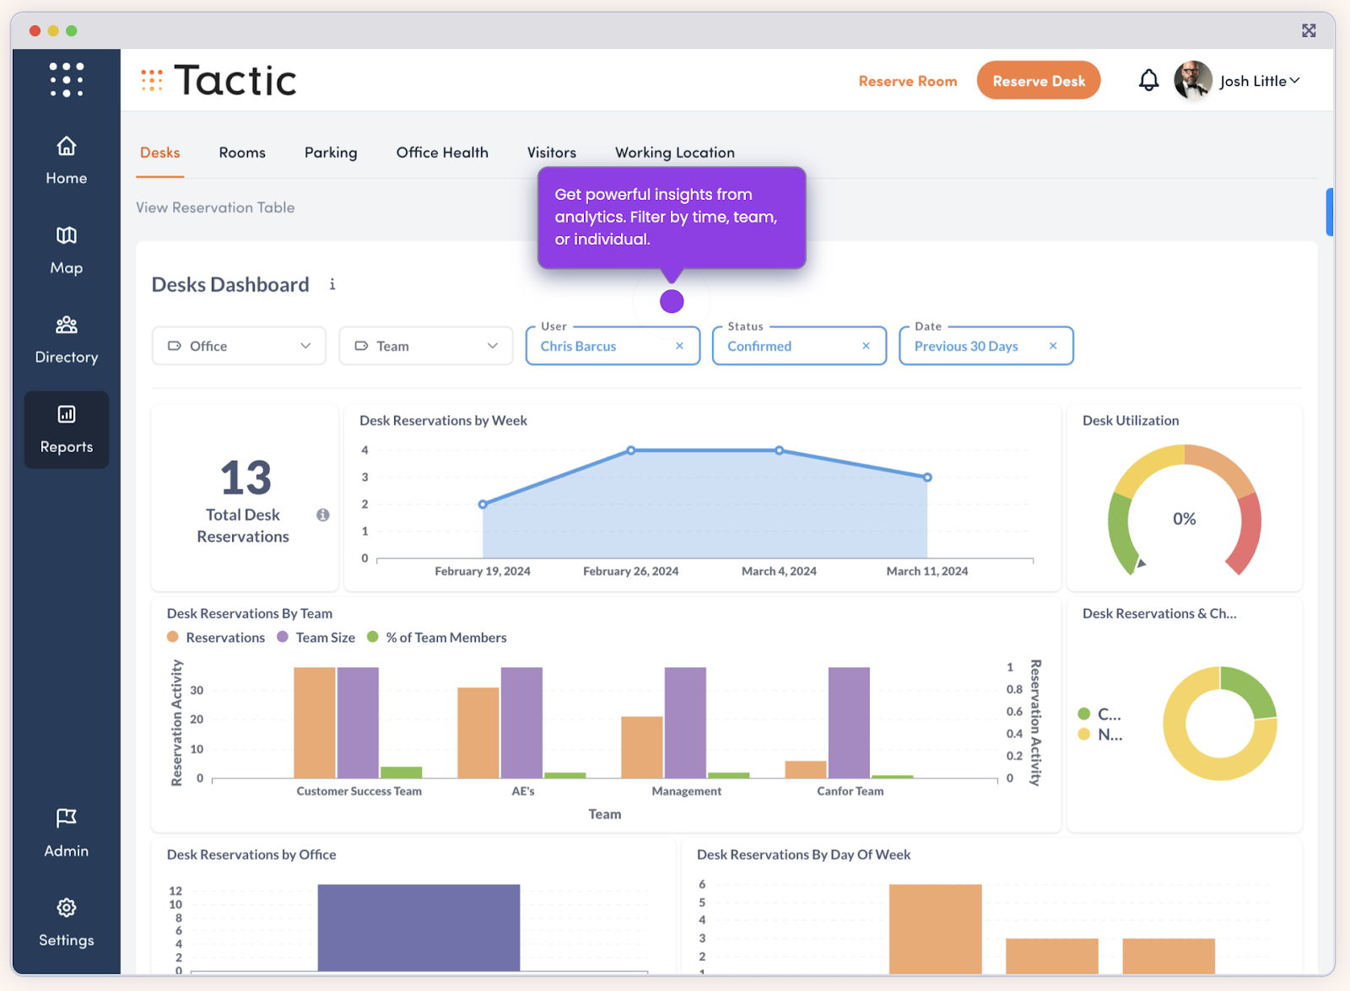Click March 4, 2024 point on line chart
Screen dimensions: 1350x991
coord(779,450)
